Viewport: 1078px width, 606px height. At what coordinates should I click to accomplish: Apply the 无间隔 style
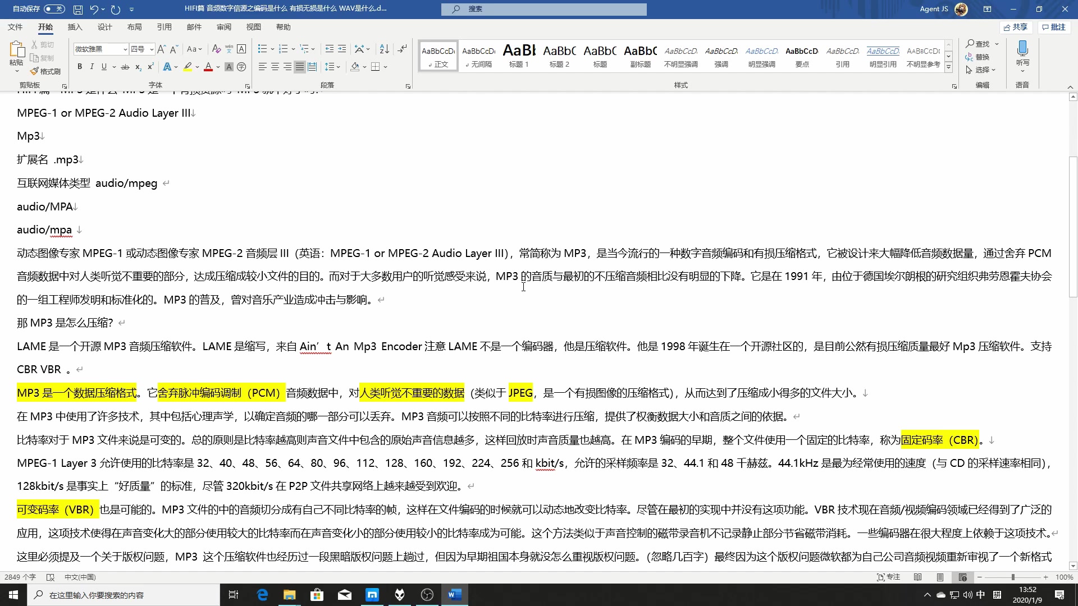[x=478, y=56]
